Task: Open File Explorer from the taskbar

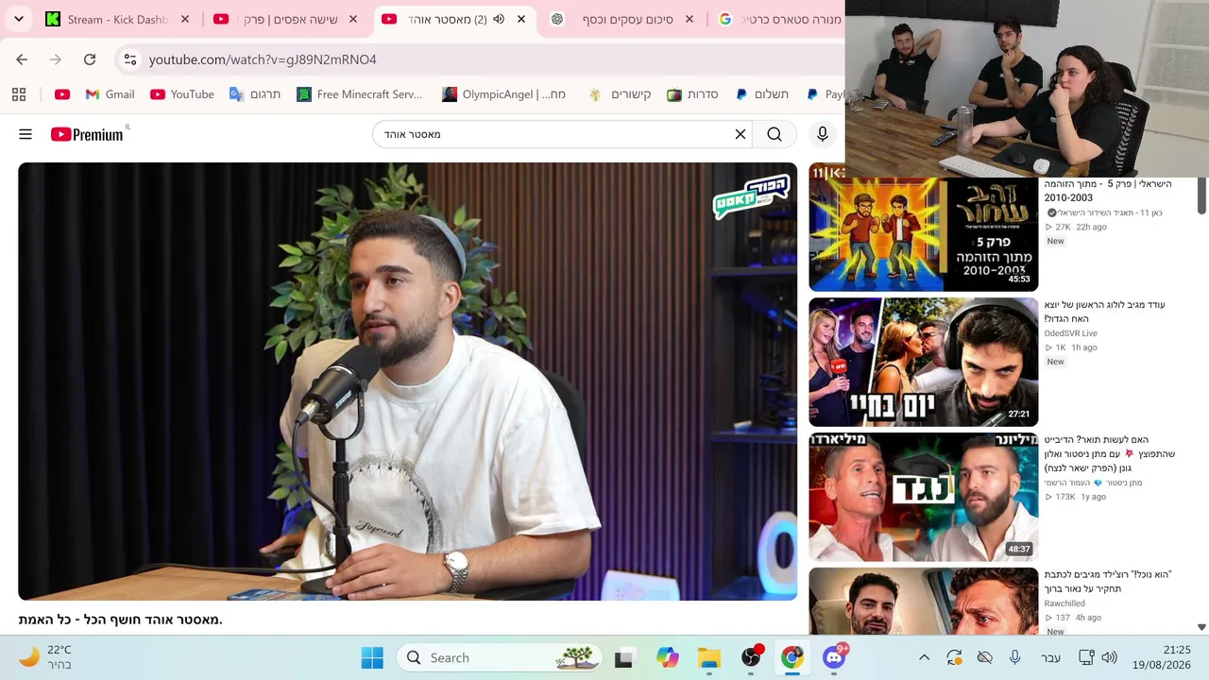Action: pos(709,657)
